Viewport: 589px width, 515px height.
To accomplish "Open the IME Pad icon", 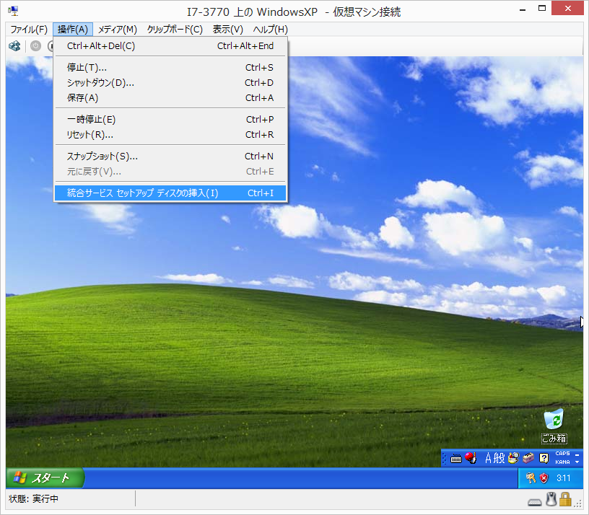I will (x=513, y=458).
